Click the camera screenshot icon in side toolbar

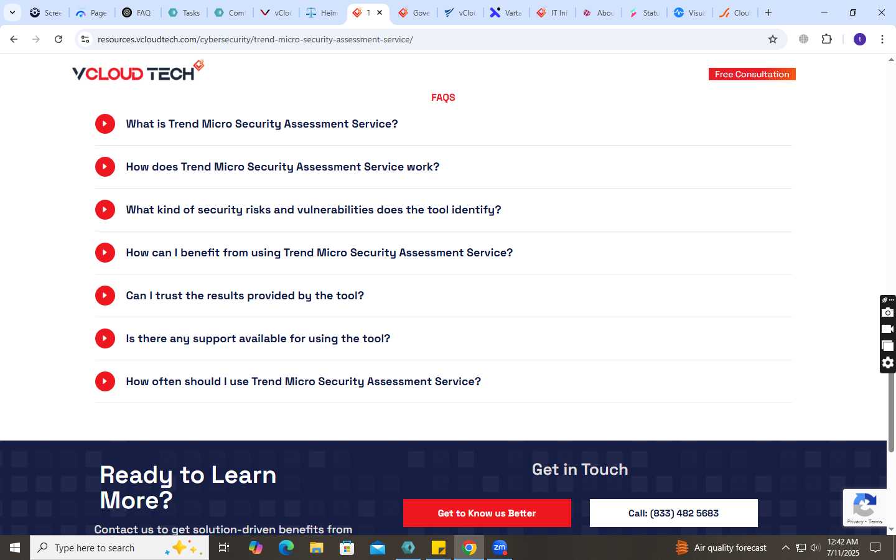pos(888,312)
